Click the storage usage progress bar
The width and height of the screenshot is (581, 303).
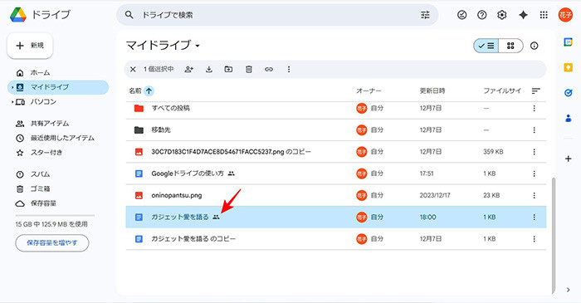click(55, 215)
